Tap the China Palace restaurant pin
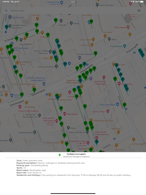Screen dimensions: 146x195 click(93, 40)
